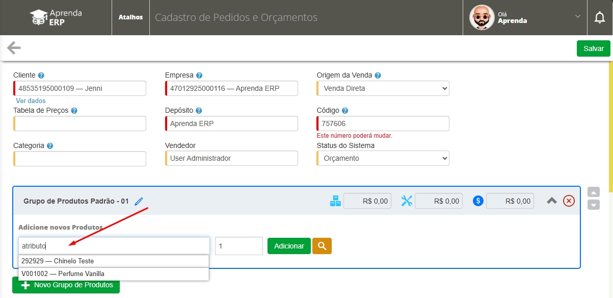This screenshot has height=298, width=613.
Task: Click the Ver dados link
Action: point(31,101)
